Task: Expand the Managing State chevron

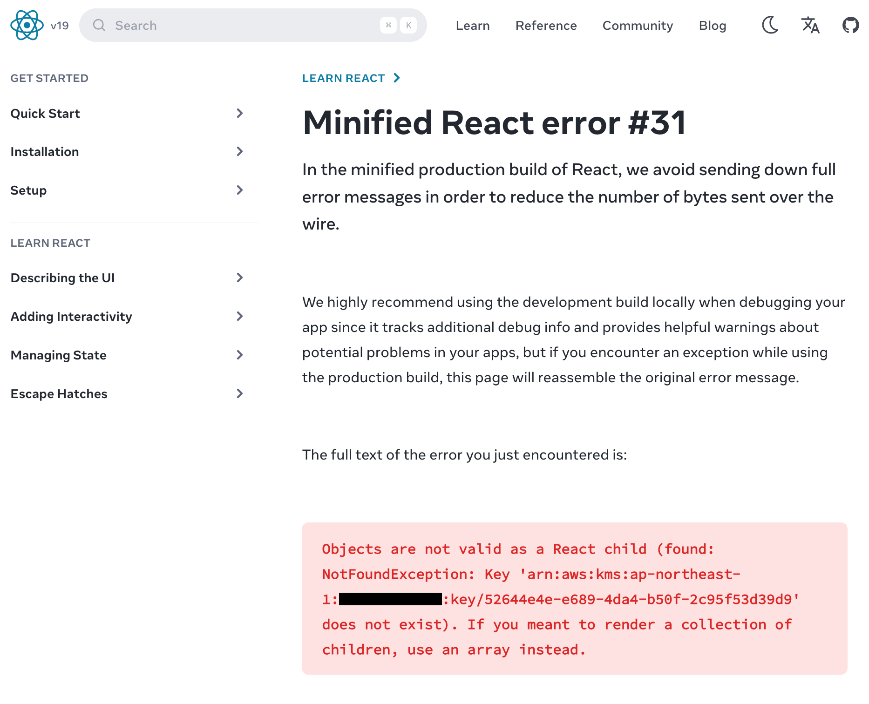Action: click(x=240, y=355)
